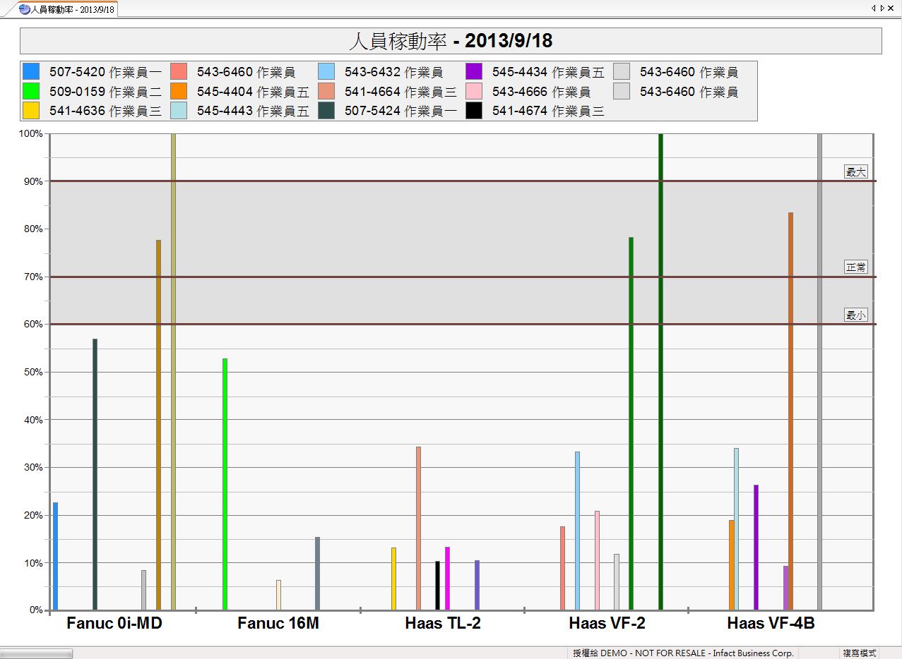Select legend label 543-4666 作業員

click(x=541, y=92)
